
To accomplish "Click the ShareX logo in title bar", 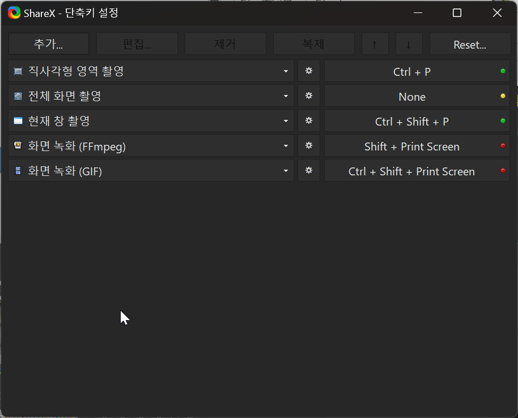I will (14, 13).
